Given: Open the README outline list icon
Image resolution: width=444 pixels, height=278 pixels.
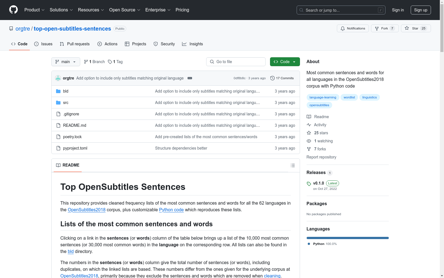Looking at the screenshot, I should pos(293,165).
